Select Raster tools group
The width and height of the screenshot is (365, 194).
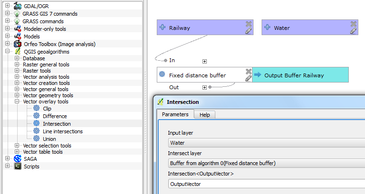point(37,71)
